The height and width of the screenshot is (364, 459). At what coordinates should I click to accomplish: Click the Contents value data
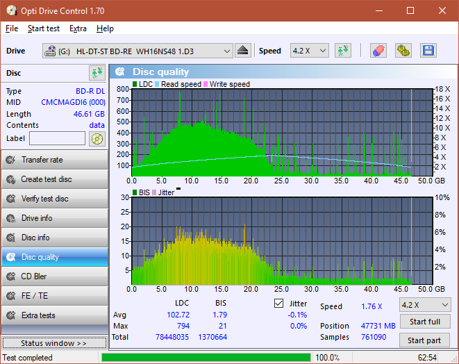[97, 125]
